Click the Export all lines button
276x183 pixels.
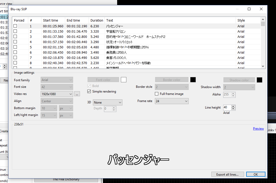[227, 174]
